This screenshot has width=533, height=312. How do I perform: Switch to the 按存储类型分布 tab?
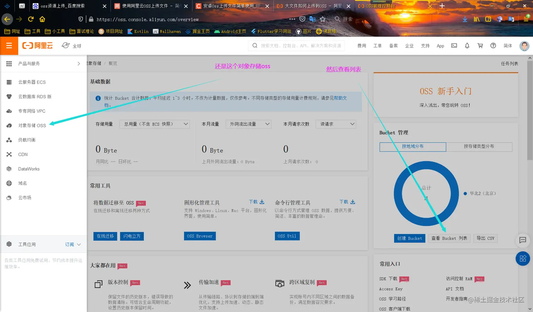(480, 147)
